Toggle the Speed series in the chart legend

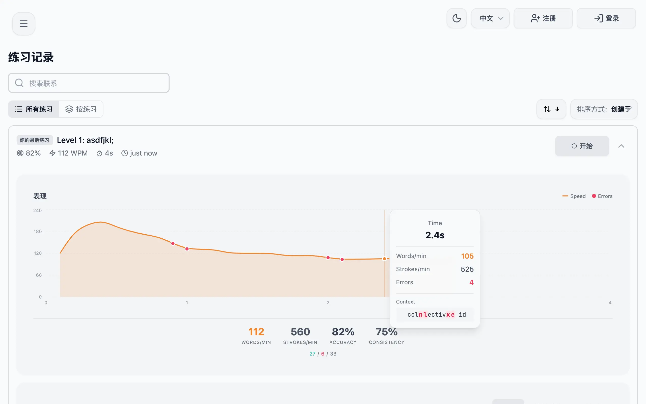coord(574,196)
